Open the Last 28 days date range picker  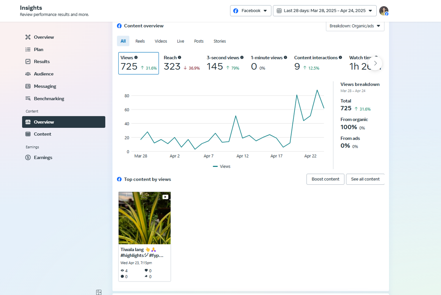[x=325, y=11]
